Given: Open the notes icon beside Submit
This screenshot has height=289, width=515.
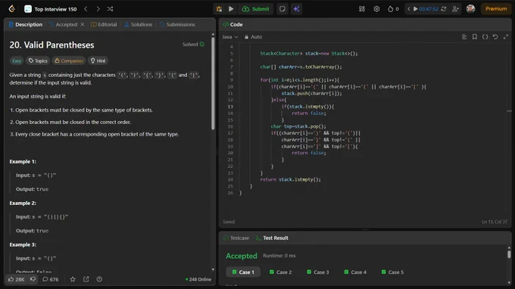Looking at the screenshot, I should (x=282, y=9).
